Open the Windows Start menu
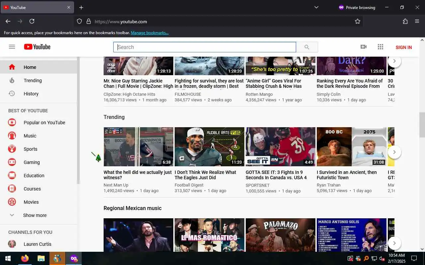This screenshot has height=265, width=425. 8,258
